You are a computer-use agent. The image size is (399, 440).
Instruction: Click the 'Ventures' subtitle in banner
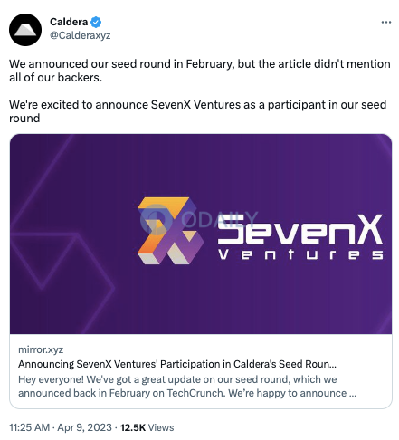(x=300, y=254)
